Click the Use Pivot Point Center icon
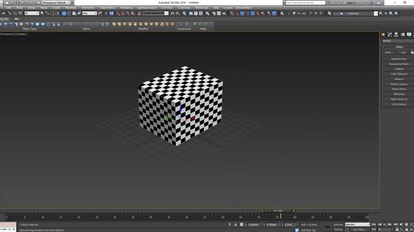The image size is (414, 232). [100, 13]
